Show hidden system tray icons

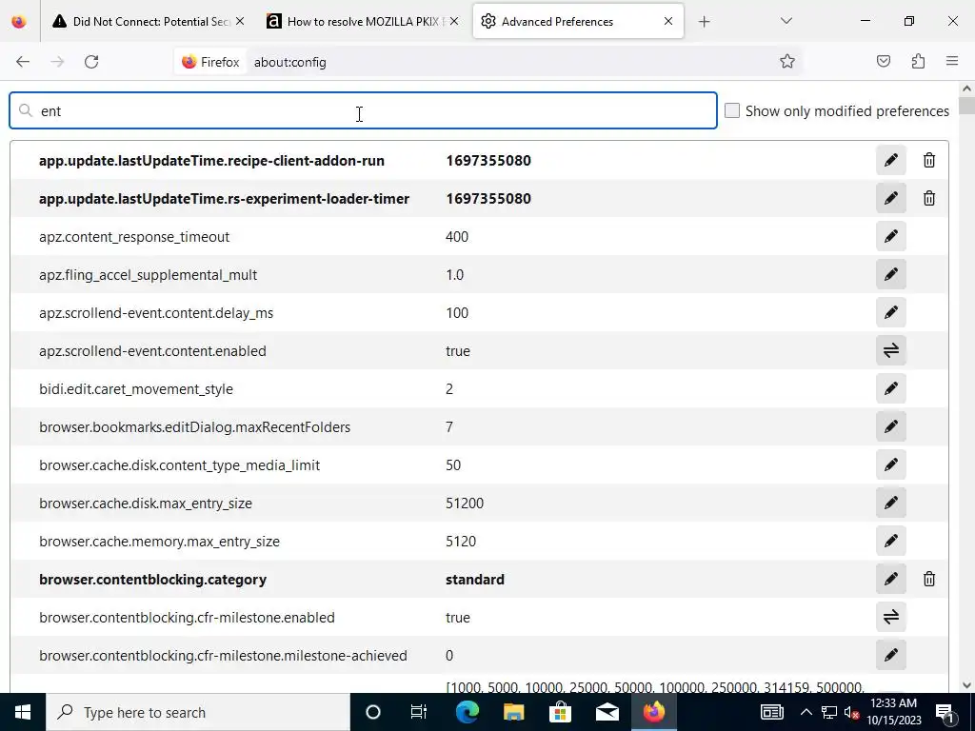pos(806,712)
